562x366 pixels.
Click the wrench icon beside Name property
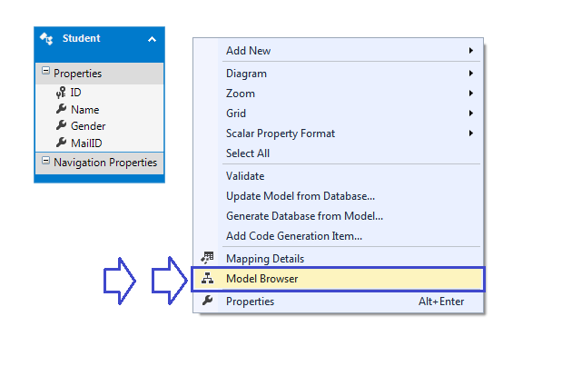coord(61,109)
